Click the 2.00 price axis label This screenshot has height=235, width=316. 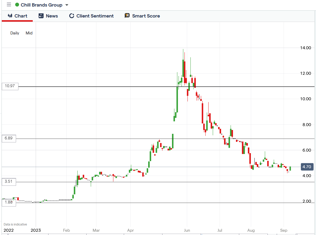click(x=307, y=201)
